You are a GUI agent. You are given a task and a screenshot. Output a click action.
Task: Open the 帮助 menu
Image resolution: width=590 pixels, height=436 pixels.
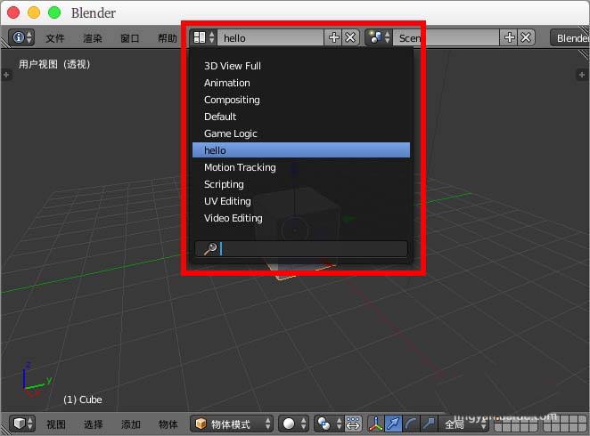(167, 38)
